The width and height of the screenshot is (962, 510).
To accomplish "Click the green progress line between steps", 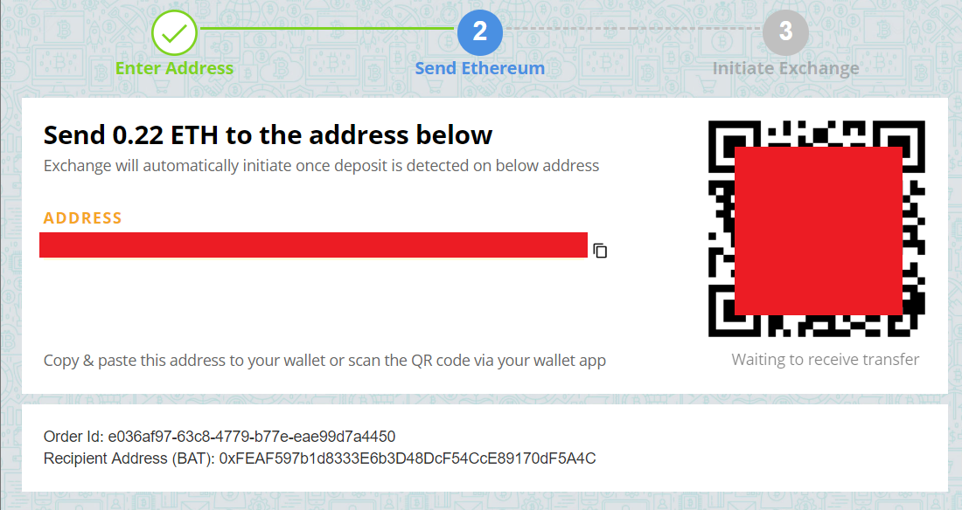I will tap(327, 28).
